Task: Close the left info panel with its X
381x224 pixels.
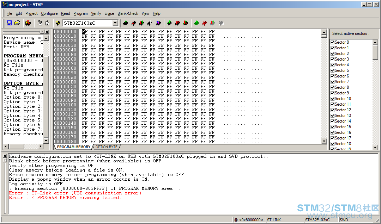Action: coord(47,32)
